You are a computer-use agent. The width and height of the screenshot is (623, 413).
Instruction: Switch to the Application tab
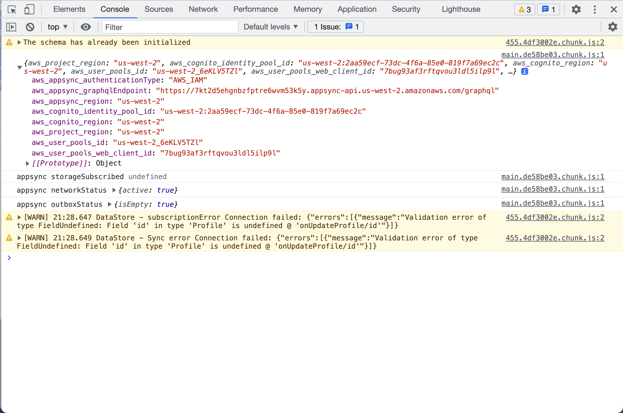click(357, 9)
